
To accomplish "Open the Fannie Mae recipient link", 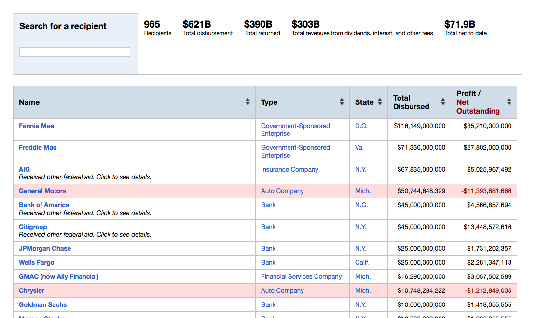I will pos(36,126).
